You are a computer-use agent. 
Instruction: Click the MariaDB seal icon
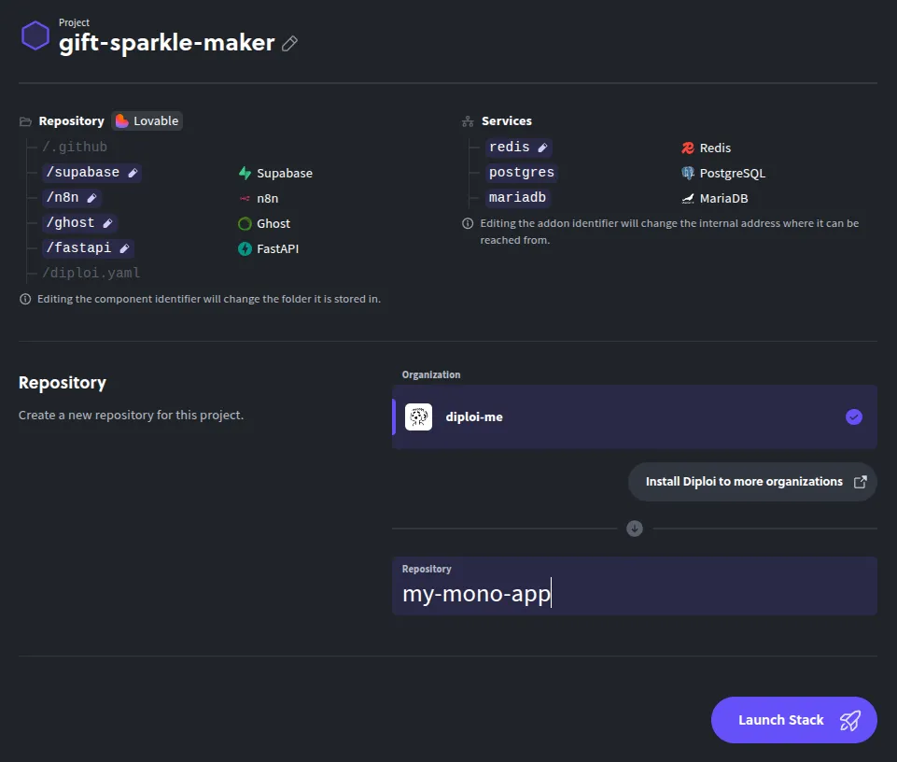(x=686, y=198)
